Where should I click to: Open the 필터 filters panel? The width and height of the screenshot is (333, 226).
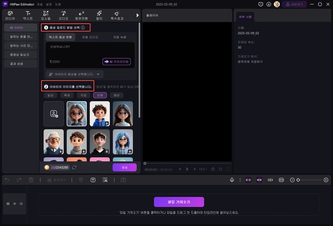99,16
